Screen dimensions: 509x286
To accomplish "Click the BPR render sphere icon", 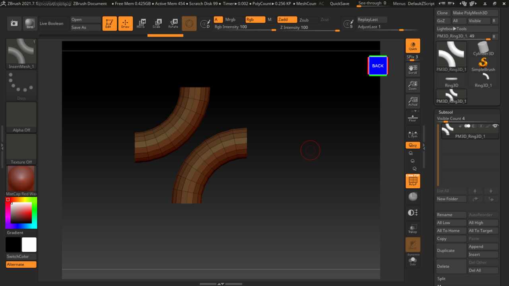I will [30, 23].
